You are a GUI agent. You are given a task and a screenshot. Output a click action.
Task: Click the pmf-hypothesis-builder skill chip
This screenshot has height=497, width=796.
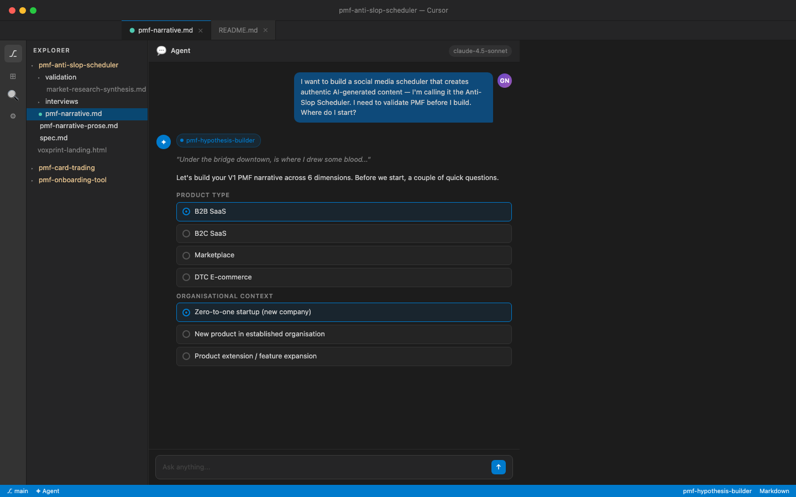(x=218, y=140)
